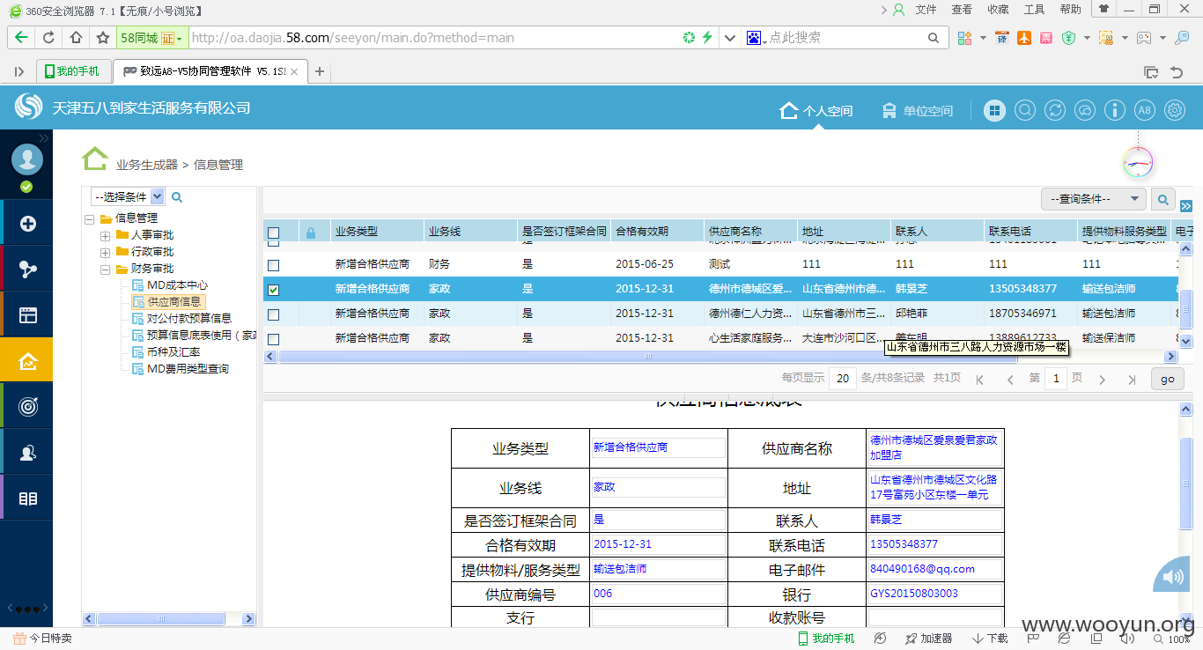Click the new item plus sidebar icon
The image size is (1203, 650).
click(x=27, y=224)
